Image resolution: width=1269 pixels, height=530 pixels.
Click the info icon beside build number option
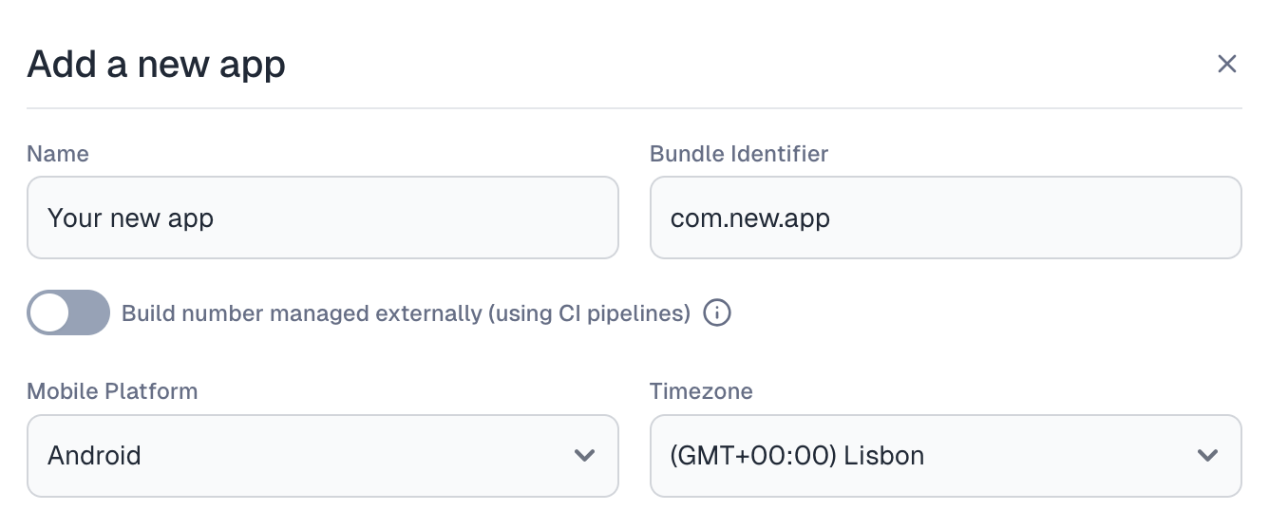[x=717, y=312]
